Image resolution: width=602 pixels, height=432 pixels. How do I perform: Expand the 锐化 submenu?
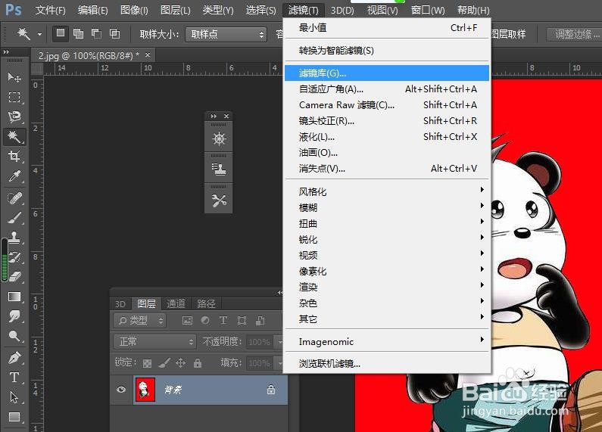click(x=387, y=239)
